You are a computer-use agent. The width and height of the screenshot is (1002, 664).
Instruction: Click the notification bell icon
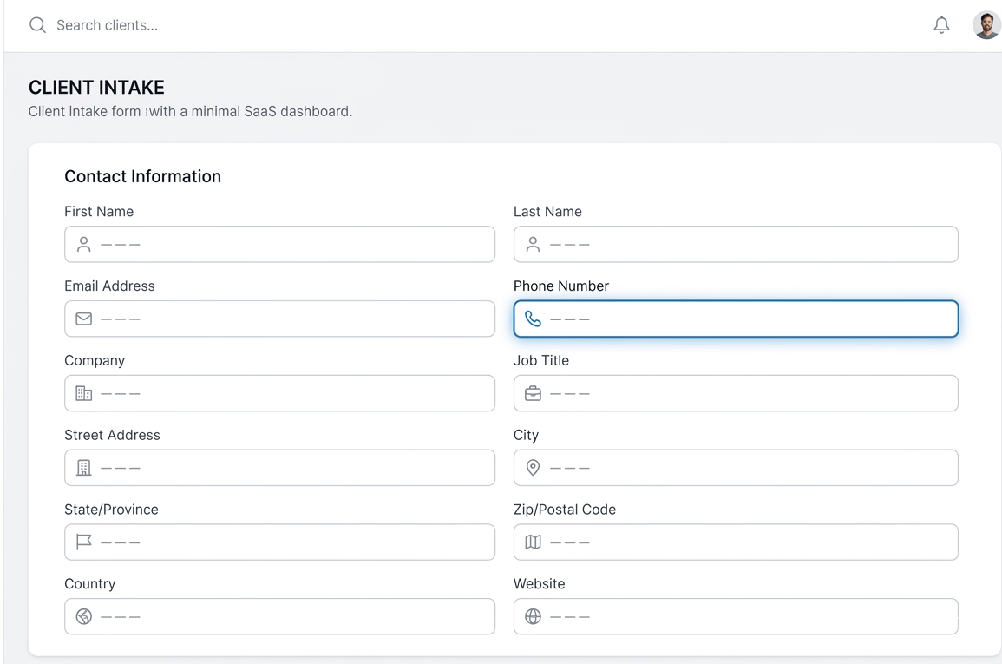(x=941, y=25)
